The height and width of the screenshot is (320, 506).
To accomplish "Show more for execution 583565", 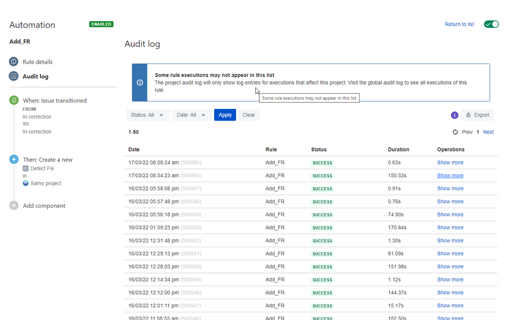I will coord(450,176).
